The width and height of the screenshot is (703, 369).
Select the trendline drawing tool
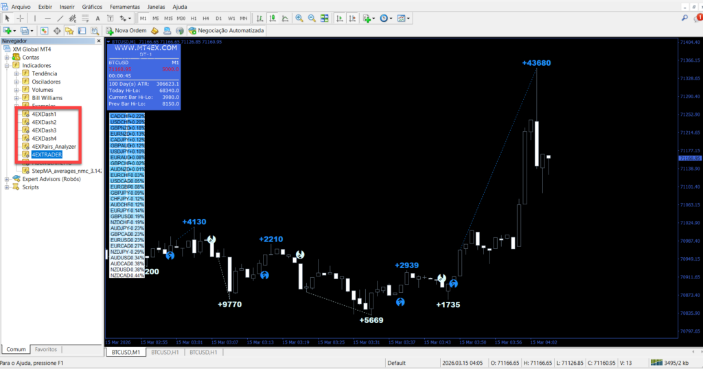60,19
